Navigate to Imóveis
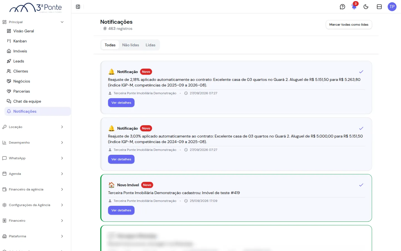401x251 pixels. point(20,51)
